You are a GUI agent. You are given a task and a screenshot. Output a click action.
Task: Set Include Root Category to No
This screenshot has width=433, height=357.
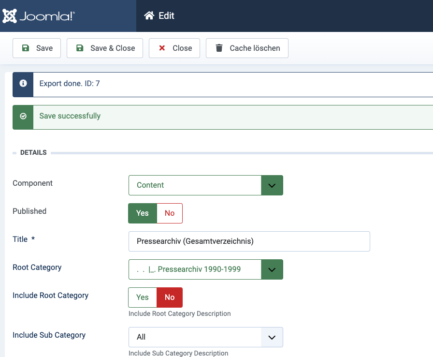point(170,297)
